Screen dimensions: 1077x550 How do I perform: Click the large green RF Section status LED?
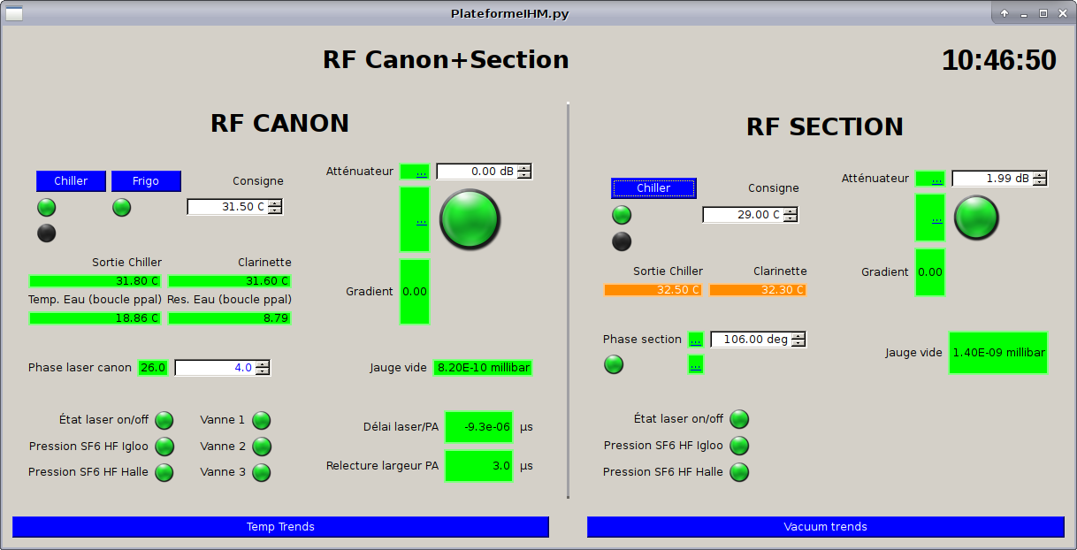(x=976, y=218)
